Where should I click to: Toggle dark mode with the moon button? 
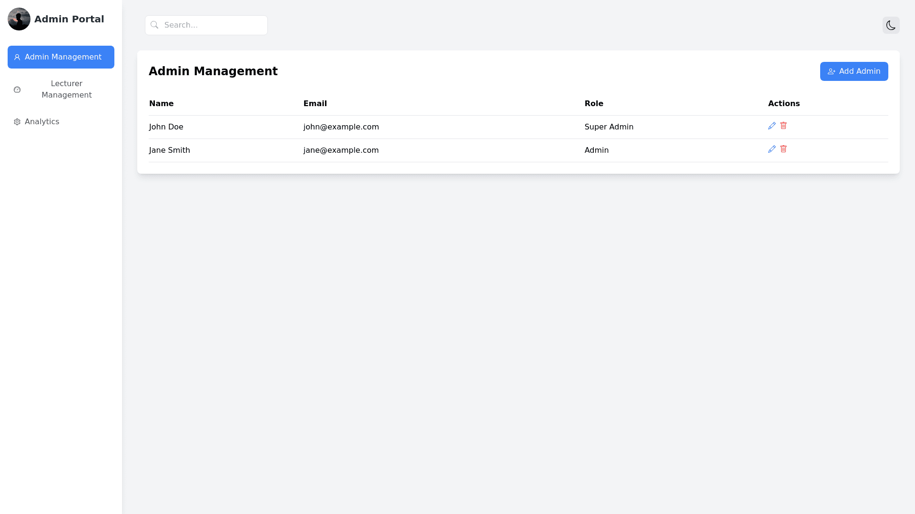click(891, 25)
